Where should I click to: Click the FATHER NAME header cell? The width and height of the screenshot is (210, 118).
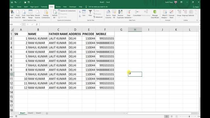click(58, 34)
